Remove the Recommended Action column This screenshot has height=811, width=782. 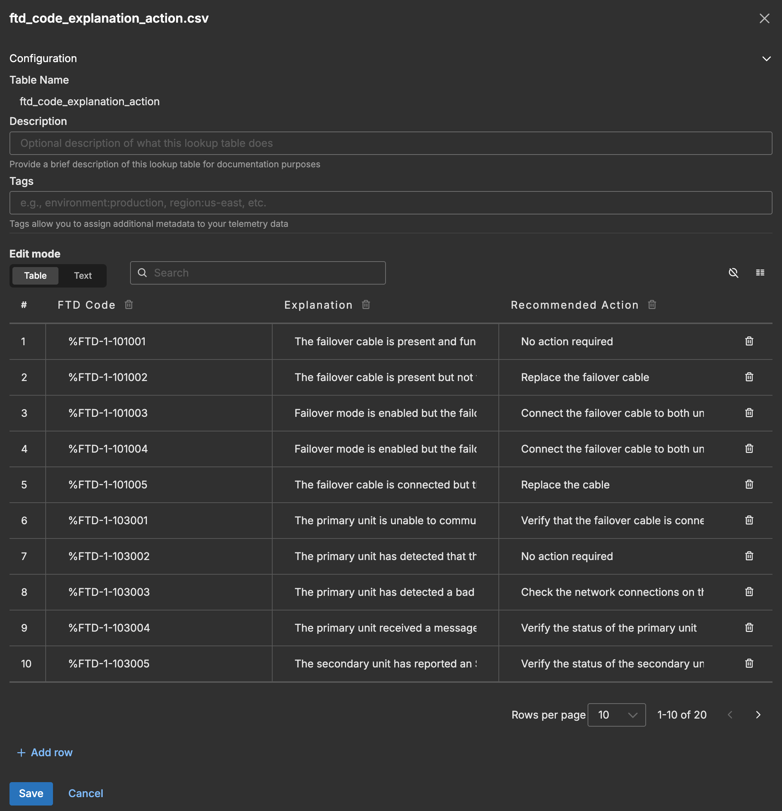click(x=652, y=305)
